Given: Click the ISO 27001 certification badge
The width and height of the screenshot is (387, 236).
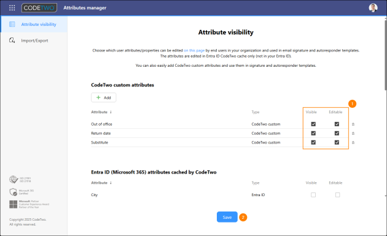Looking at the screenshot, I should (20, 180).
